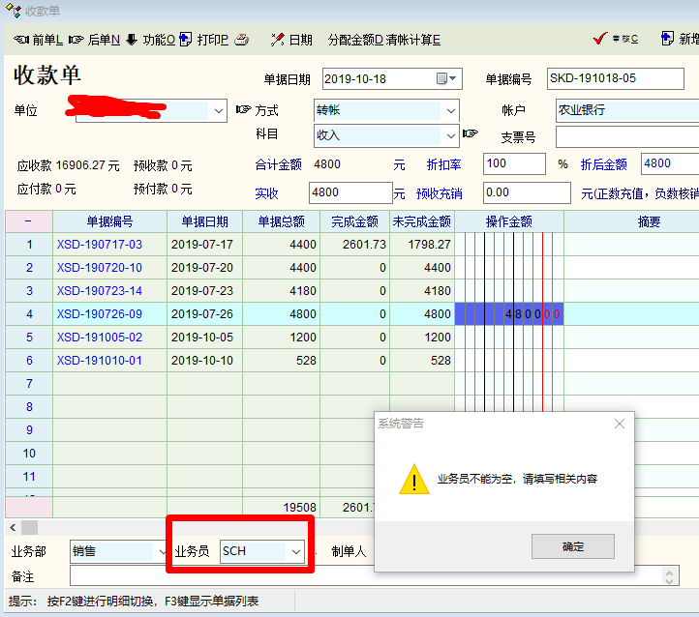
Task: Click the horizontal scrollbar left arrow
Action: tap(13, 527)
